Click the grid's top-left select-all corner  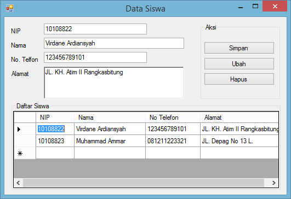tap(25, 118)
